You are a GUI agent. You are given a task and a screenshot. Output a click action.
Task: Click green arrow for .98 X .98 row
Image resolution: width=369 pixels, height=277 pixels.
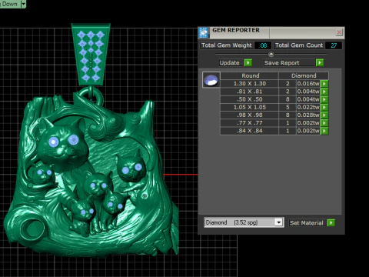324,115
